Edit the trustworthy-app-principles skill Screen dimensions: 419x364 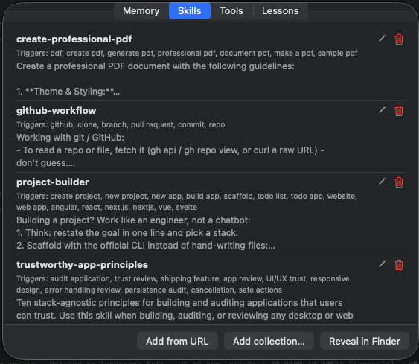coord(383,264)
